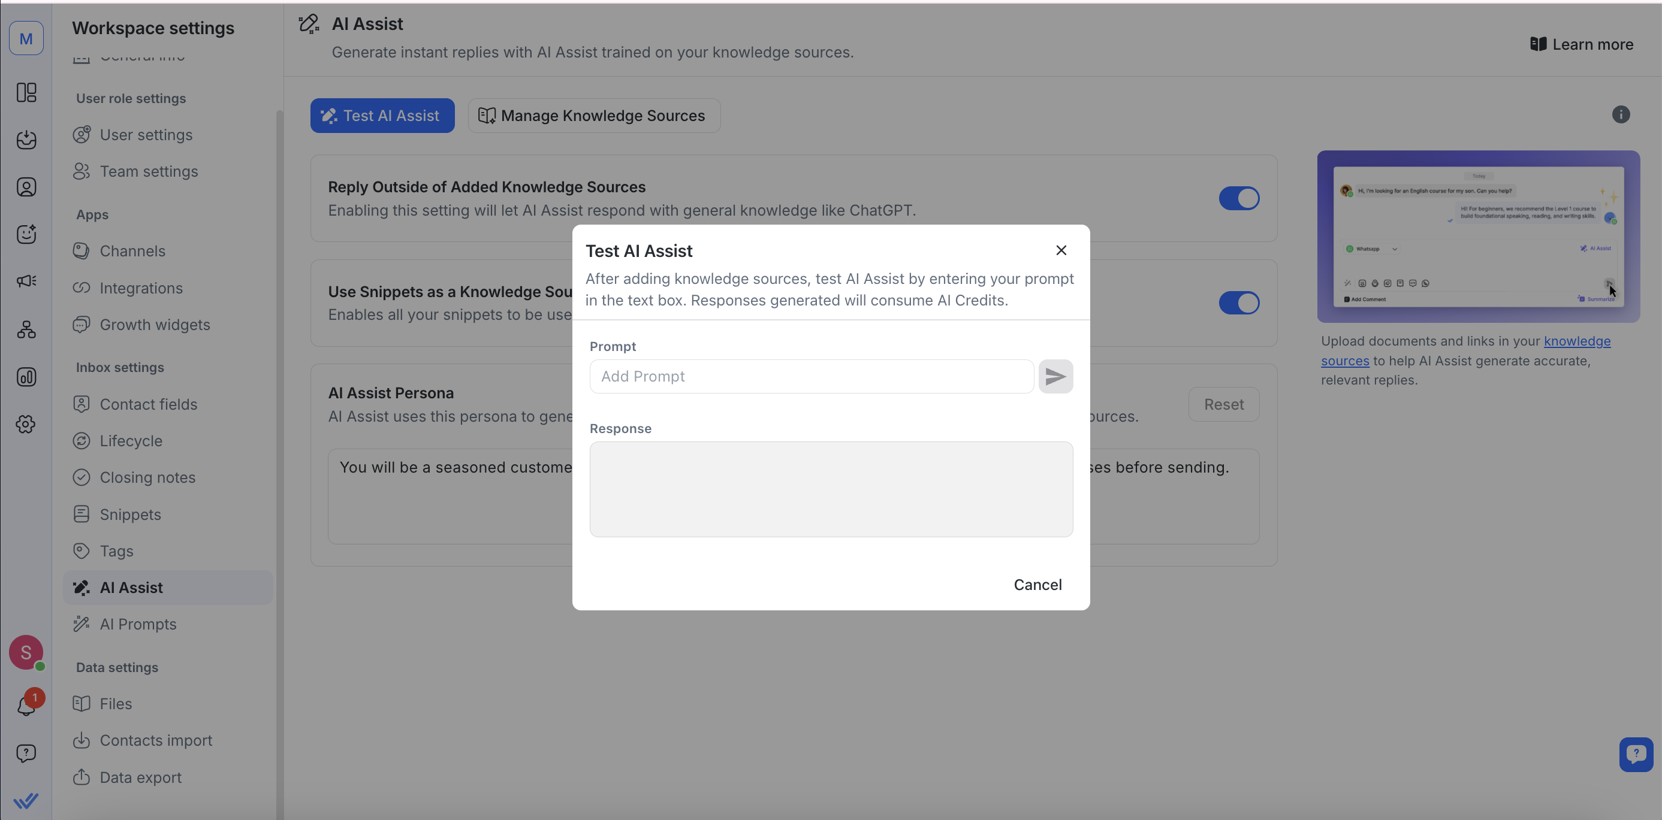Click the settings gear icon in sidebar
This screenshot has width=1662, height=820.
26,424
